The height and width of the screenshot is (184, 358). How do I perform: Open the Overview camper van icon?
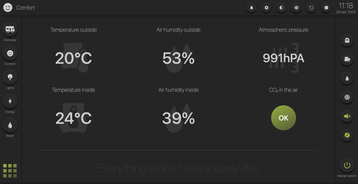tap(10, 29)
